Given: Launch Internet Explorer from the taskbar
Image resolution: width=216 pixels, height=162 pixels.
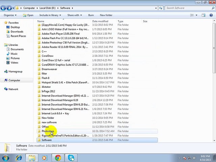Looking at the screenshot, I should point(19,158).
